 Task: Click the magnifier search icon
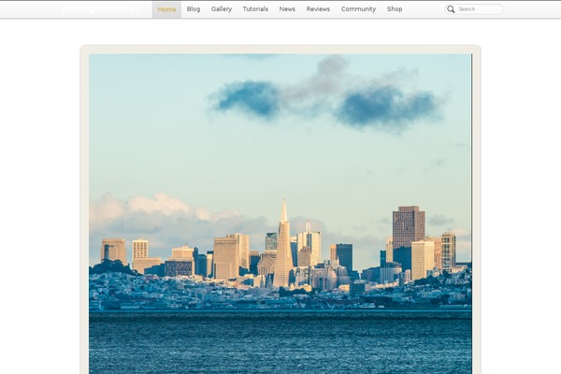451,9
